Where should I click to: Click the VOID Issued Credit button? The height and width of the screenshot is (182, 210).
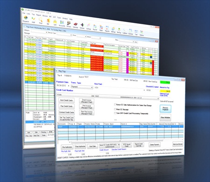point(126,145)
